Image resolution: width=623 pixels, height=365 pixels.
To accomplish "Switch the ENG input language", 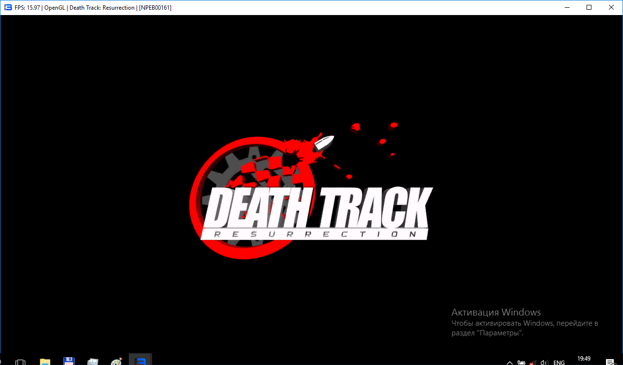I will 559,362.
